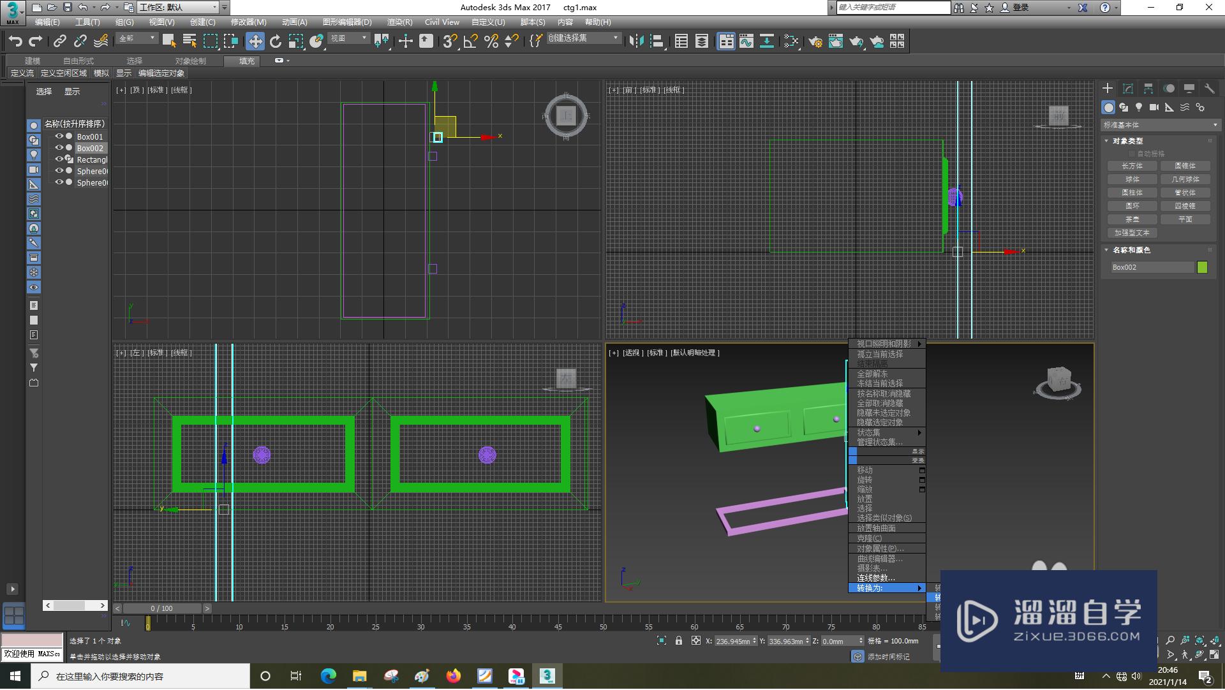This screenshot has height=690, width=1225.
Task: Open the 标准基本体 primitives dropdown
Action: (1160, 125)
